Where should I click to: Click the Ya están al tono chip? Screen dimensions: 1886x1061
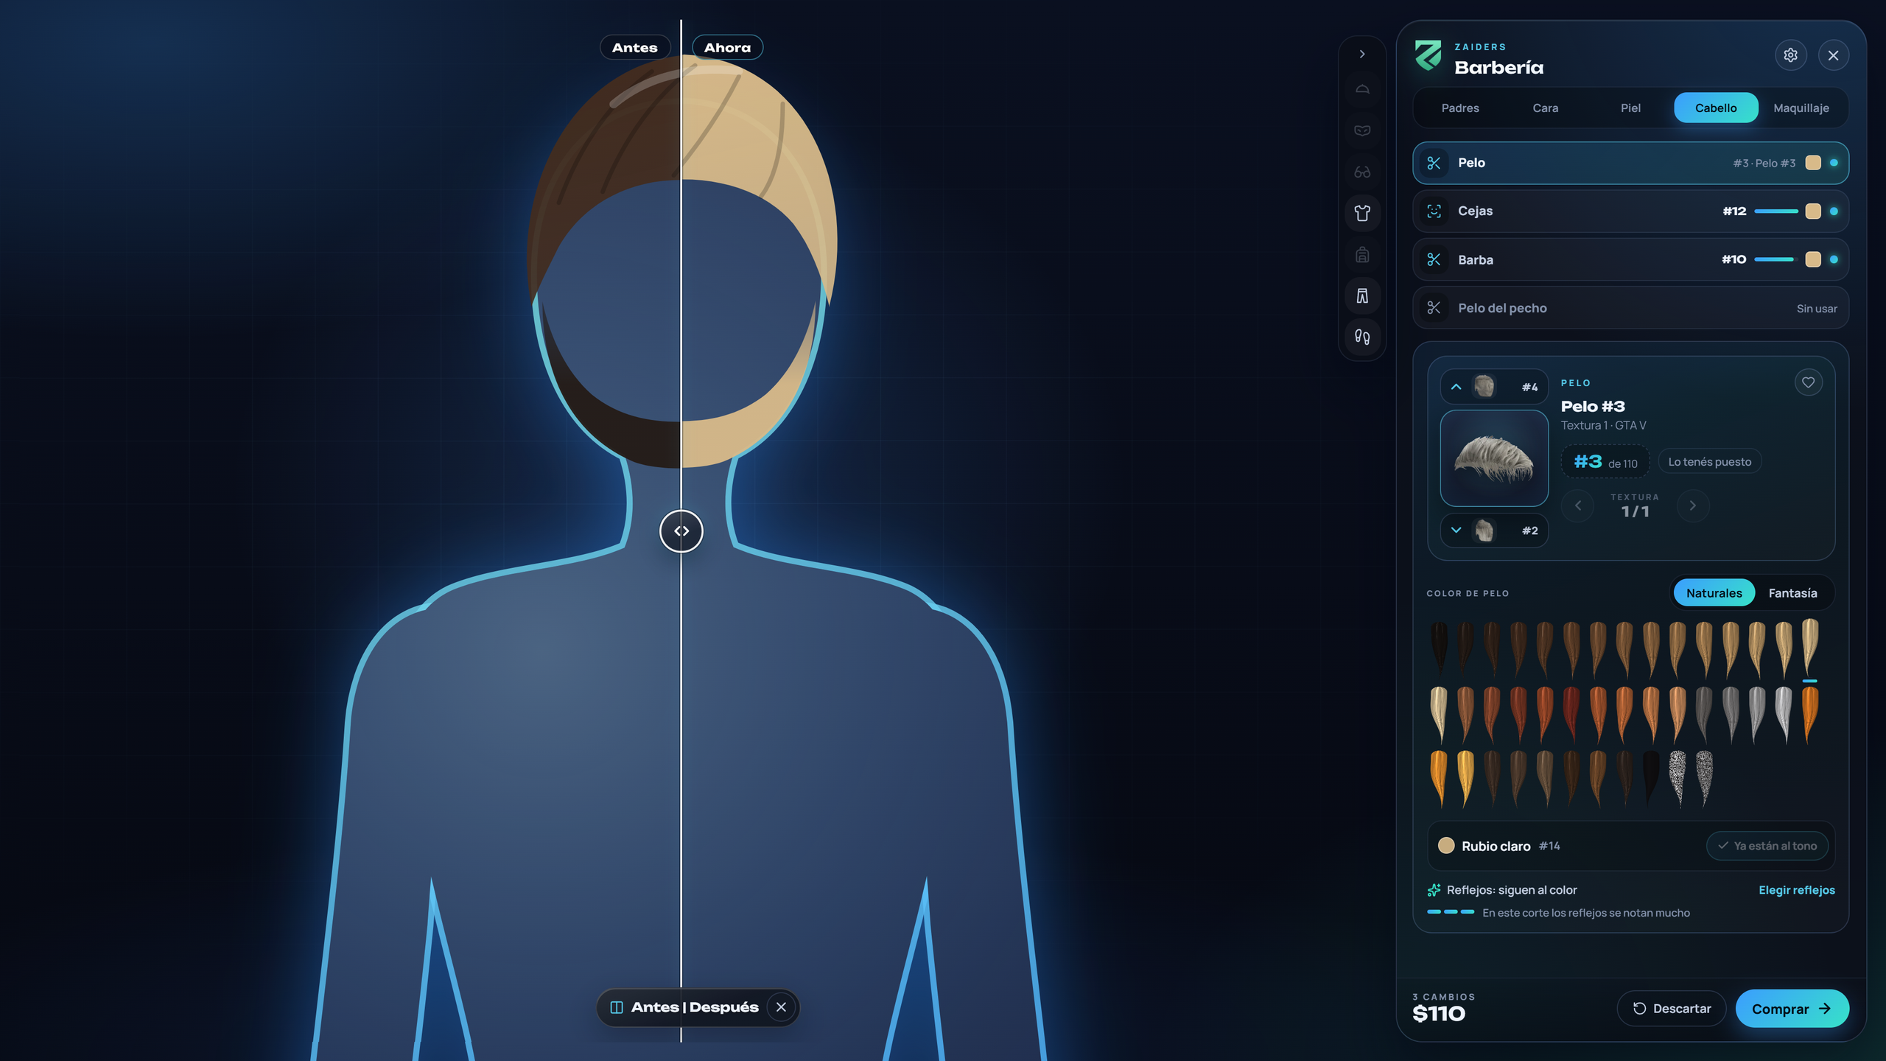(x=1767, y=846)
